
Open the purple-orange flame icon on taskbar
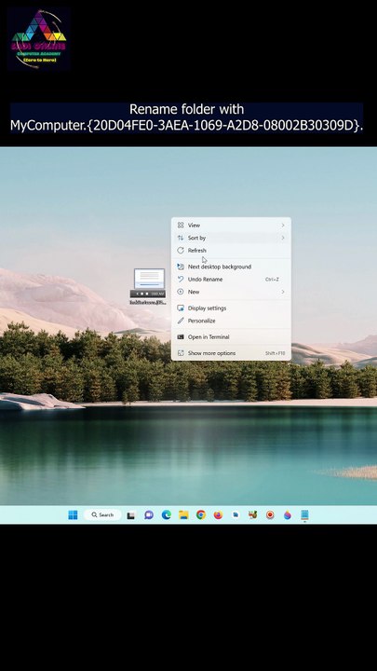coord(288,515)
